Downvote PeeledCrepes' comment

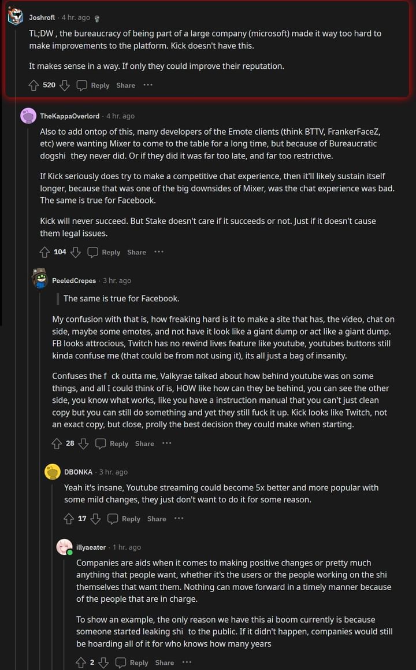(x=83, y=443)
